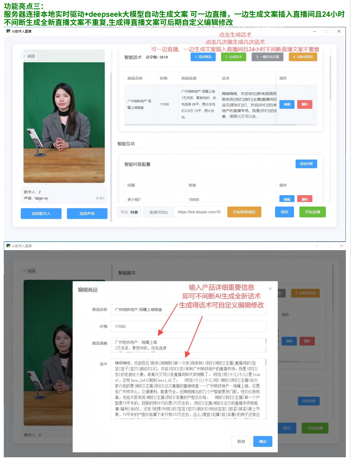Screen dimensions: 351x460
Task: Click 开始弹幕捕获 orange button
Action: point(244,212)
